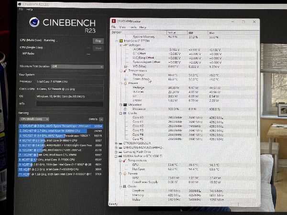Open Cinebench File menu

click(x=21, y=10)
